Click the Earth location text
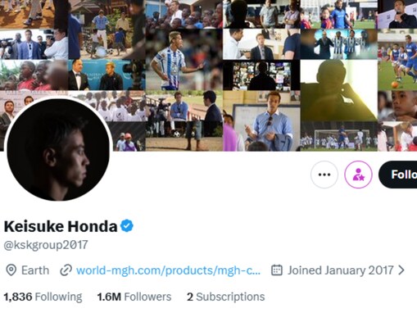This screenshot has height=313, width=417. pyautogui.click(x=35, y=270)
